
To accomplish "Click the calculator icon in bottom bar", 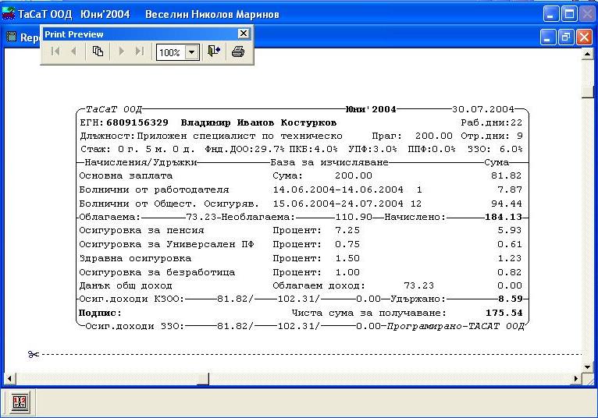I will pos(20,402).
